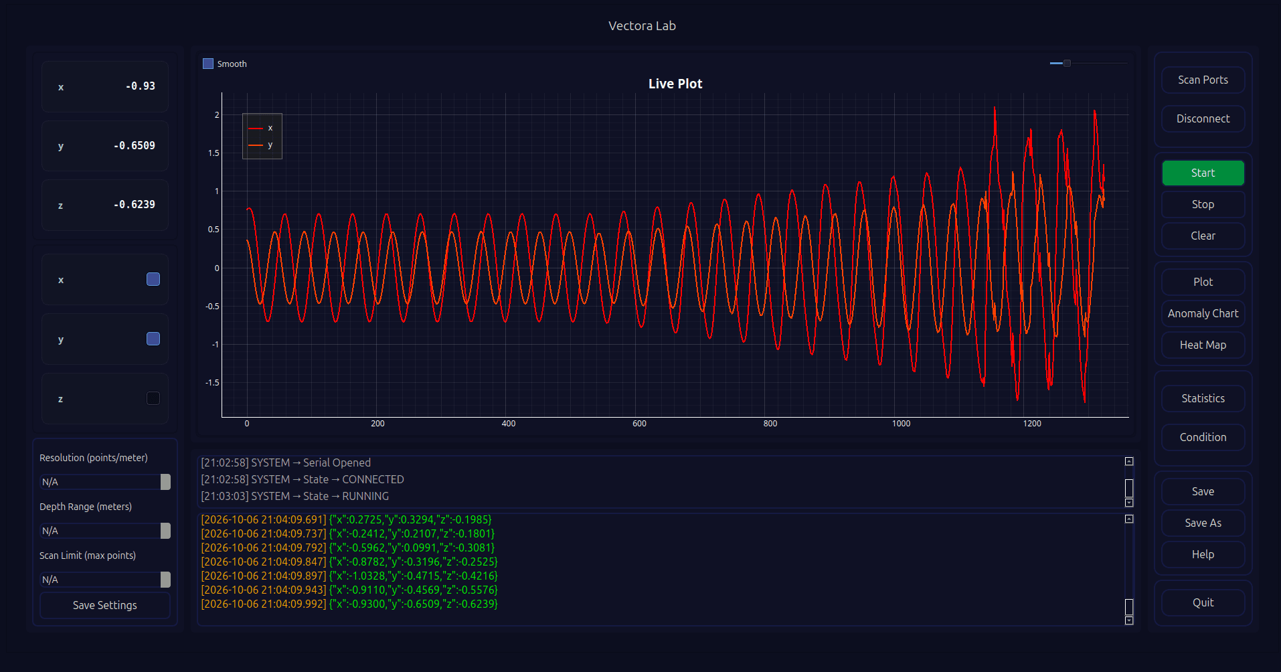Click the 'State → RUNNING' log line
The height and width of the screenshot is (672, 1281).
pyautogui.click(x=295, y=496)
